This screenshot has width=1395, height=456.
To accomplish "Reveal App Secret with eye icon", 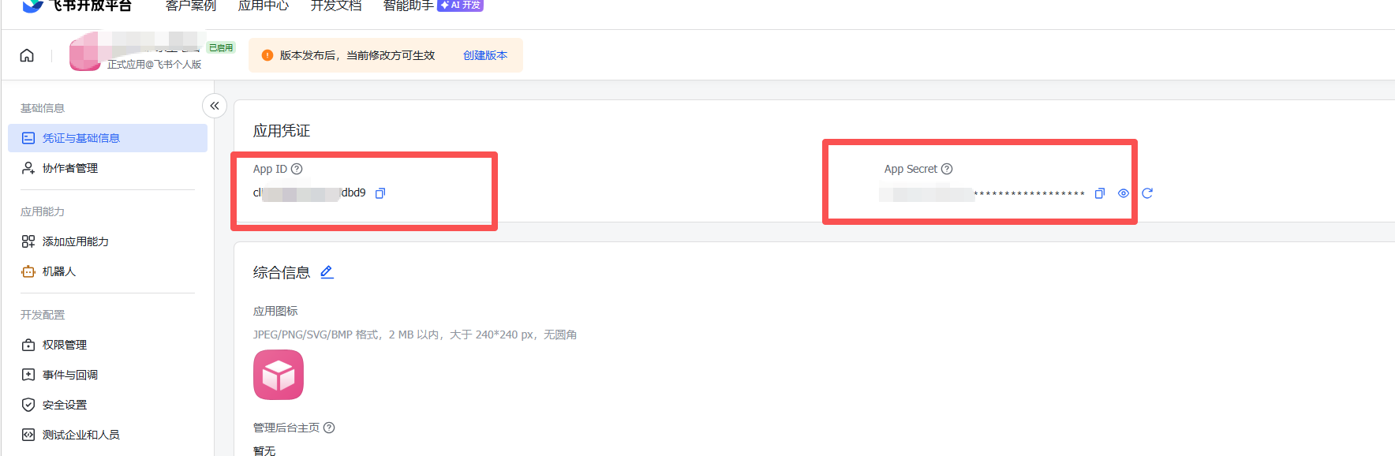I will [x=1124, y=193].
